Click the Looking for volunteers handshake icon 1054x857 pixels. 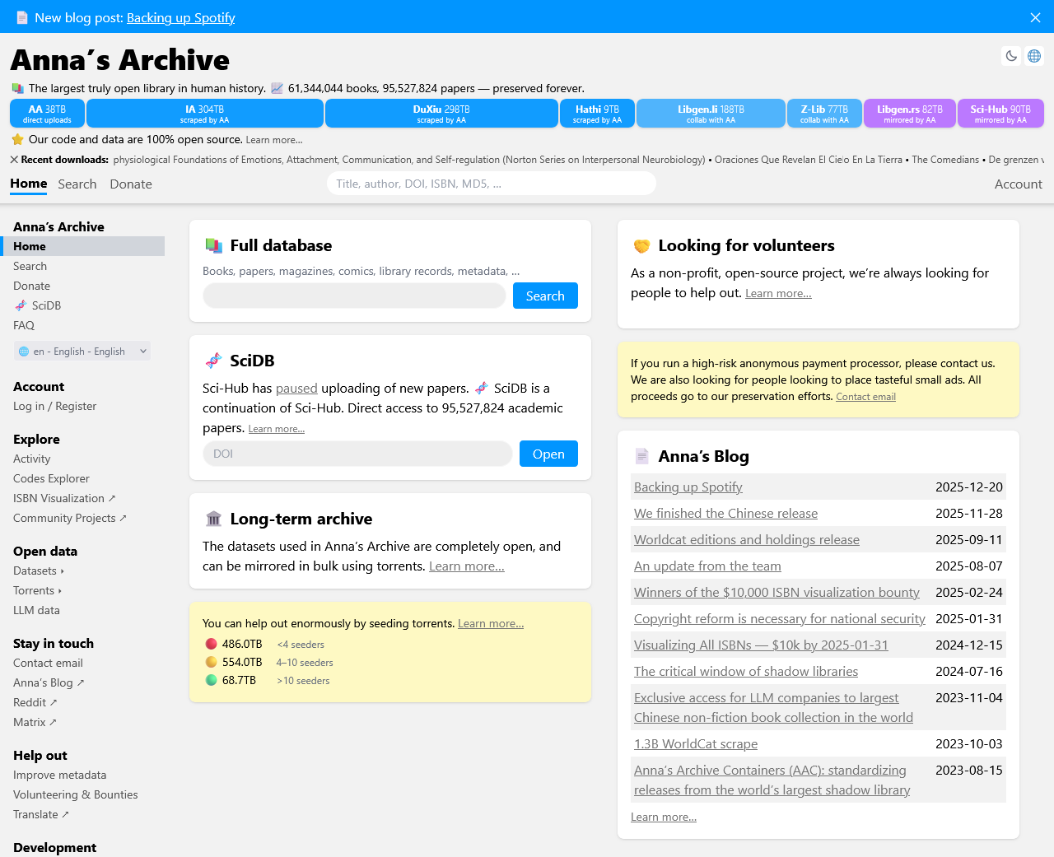coord(641,245)
